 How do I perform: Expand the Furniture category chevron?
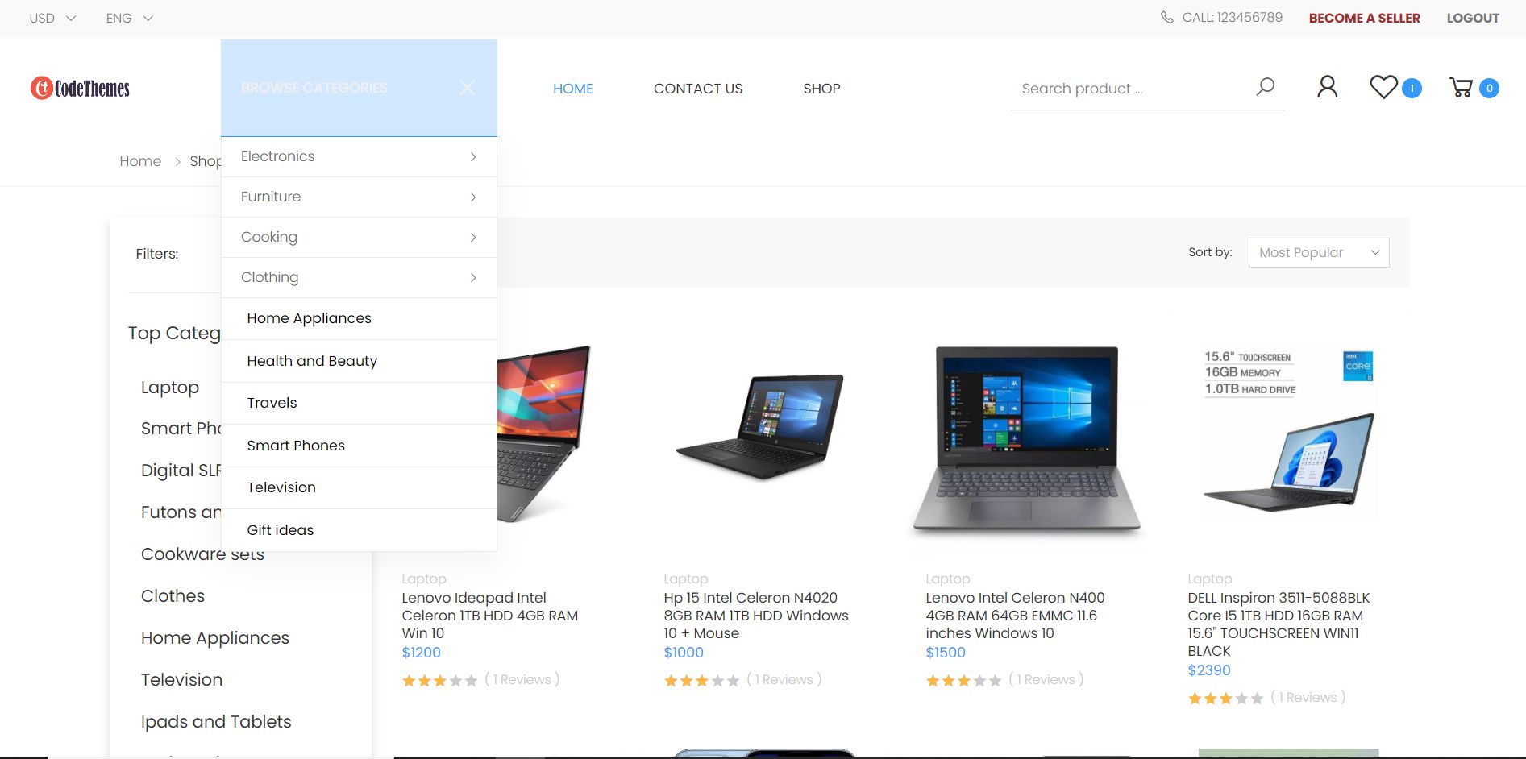click(473, 197)
